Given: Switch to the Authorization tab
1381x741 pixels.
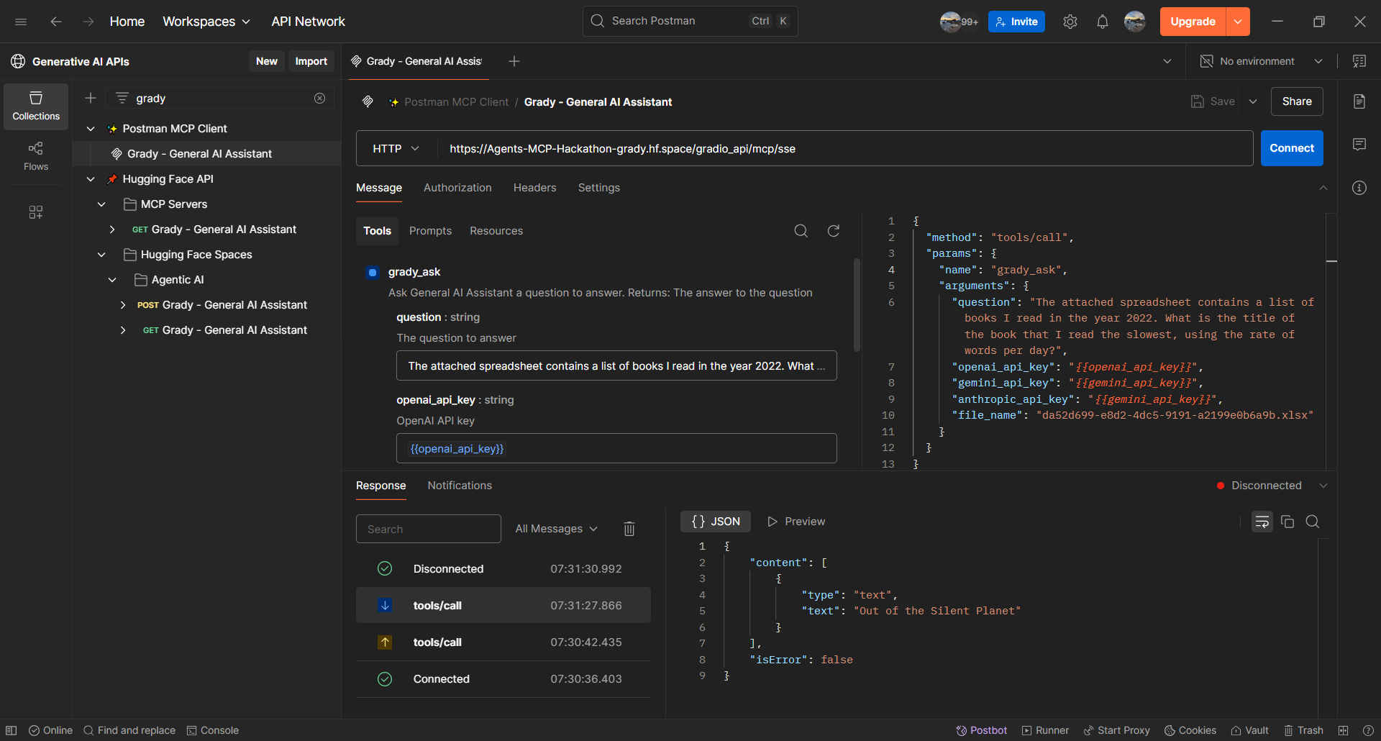Looking at the screenshot, I should click(x=457, y=188).
